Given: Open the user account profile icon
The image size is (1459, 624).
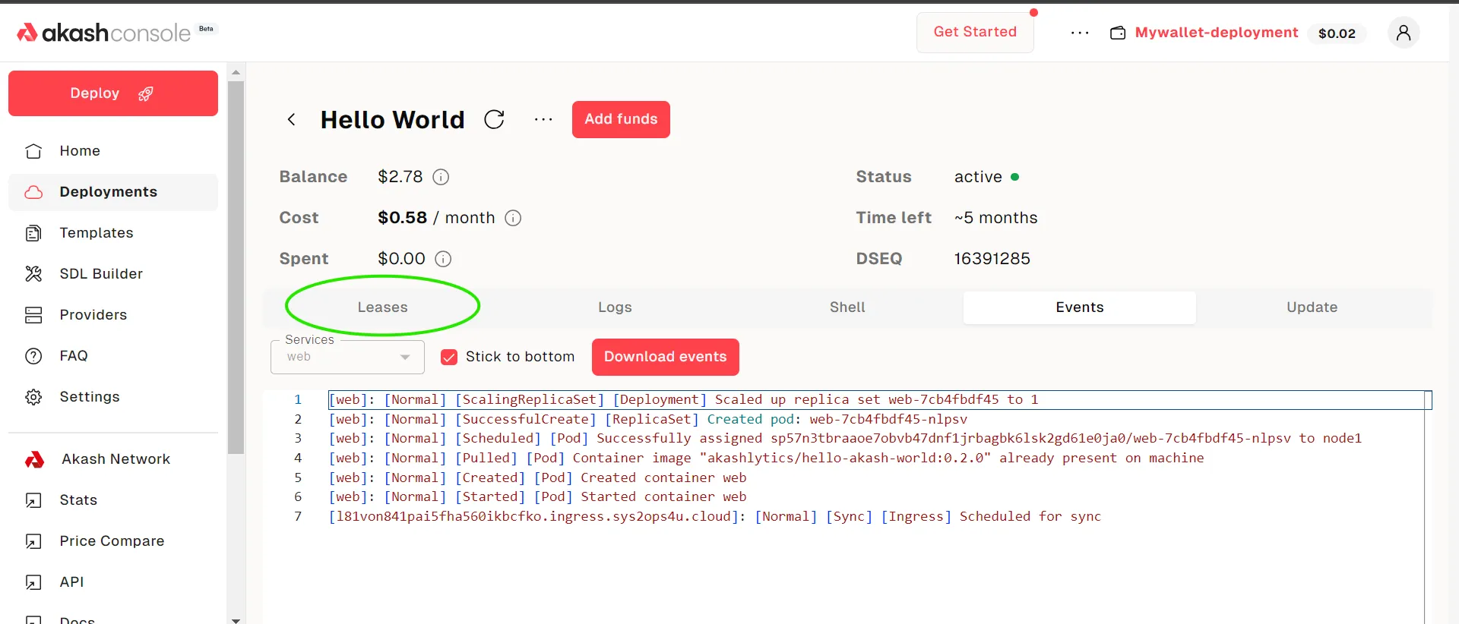Looking at the screenshot, I should click(x=1403, y=33).
